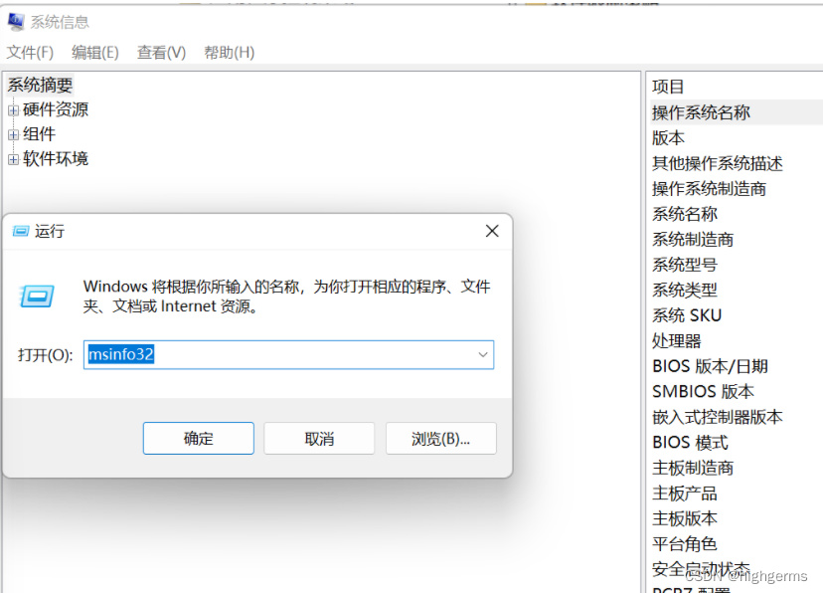The image size is (823, 593).
Task: Click the 打开(O) input field with msinfo32
Action: click(288, 354)
